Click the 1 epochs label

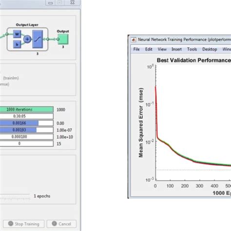42,196
